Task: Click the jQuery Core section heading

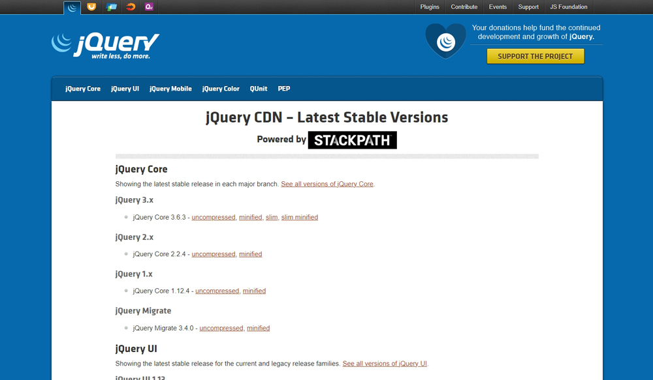Action: tap(141, 169)
